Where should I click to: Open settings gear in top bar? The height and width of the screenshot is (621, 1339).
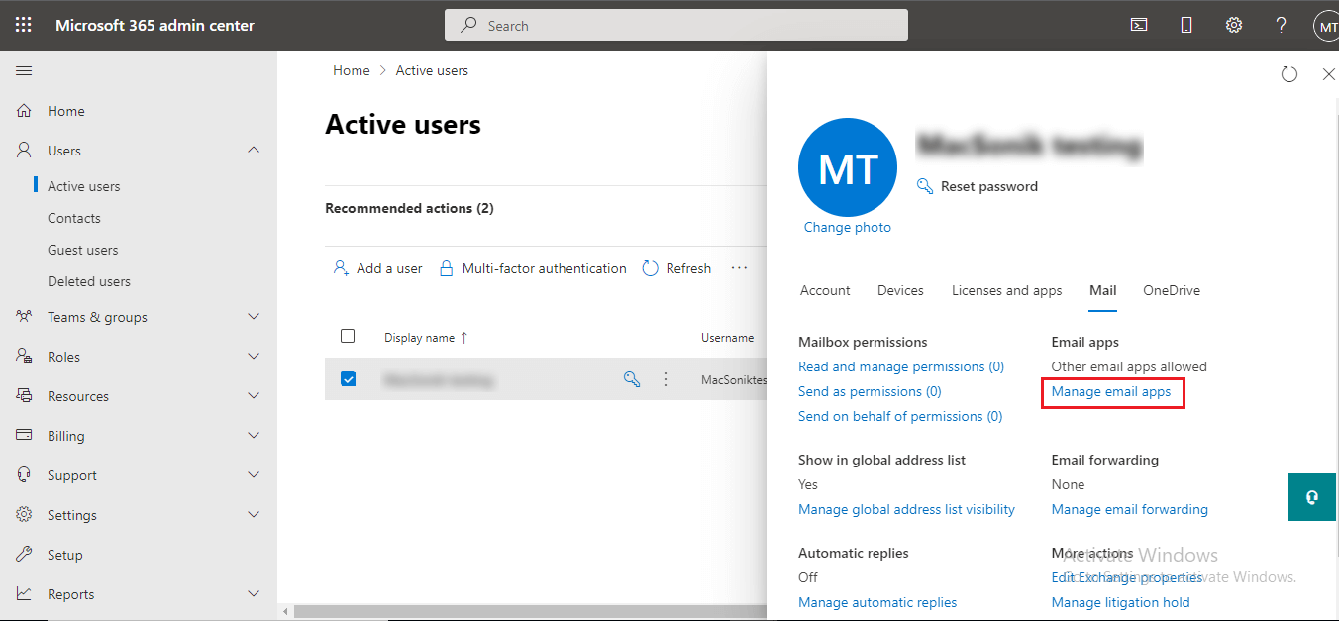click(x=1234, y=25)
